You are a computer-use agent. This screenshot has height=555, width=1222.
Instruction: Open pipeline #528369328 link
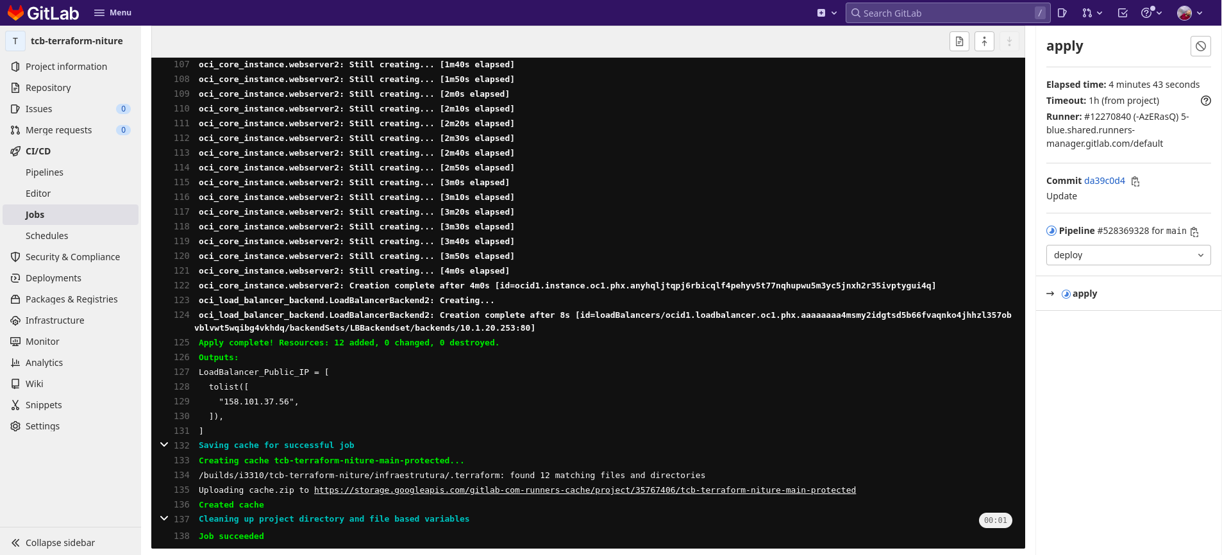pos(1123,231)
